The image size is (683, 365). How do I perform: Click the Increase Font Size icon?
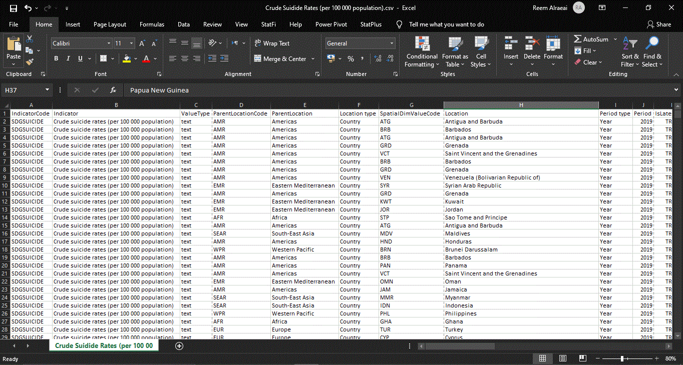[x=142, y=43]
